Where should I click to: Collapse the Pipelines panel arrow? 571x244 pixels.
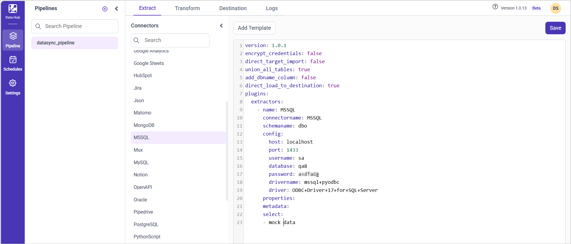[x=117, y=9]
